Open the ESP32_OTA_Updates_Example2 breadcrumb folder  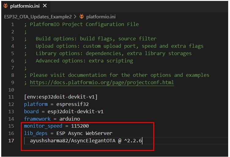click(x=38, y=17)
